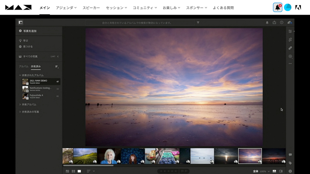Select the 2021 RAW DEMO album
This screenshot has height=174, width=310.
coord(41,82)
